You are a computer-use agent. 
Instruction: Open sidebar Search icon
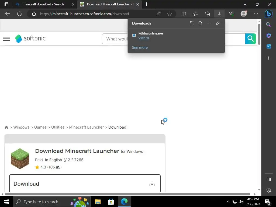point(268,25)
